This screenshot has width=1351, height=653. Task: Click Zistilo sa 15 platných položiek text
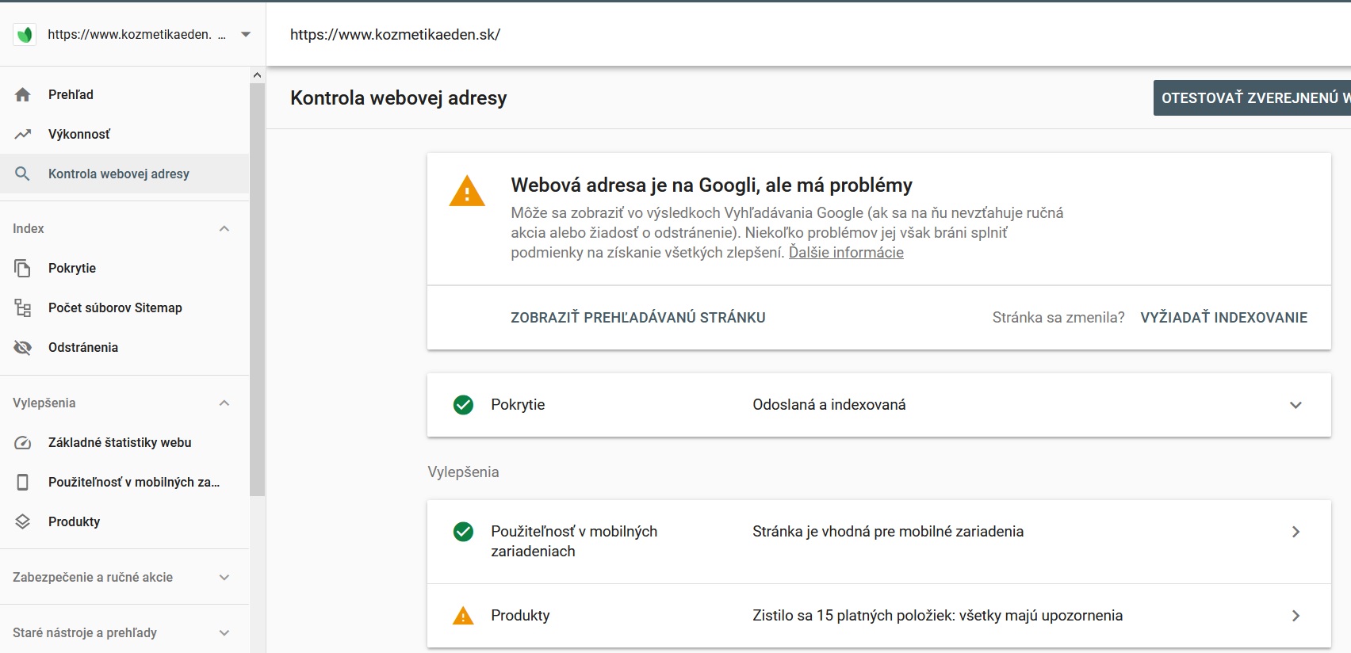[x=937, y=616]
